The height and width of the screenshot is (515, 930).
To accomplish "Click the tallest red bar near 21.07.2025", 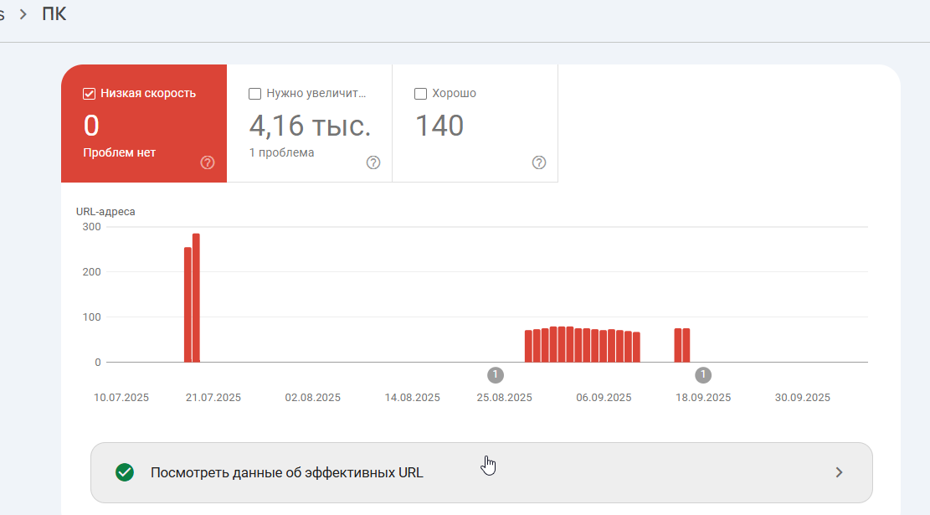I will click(x=197, y=298).
